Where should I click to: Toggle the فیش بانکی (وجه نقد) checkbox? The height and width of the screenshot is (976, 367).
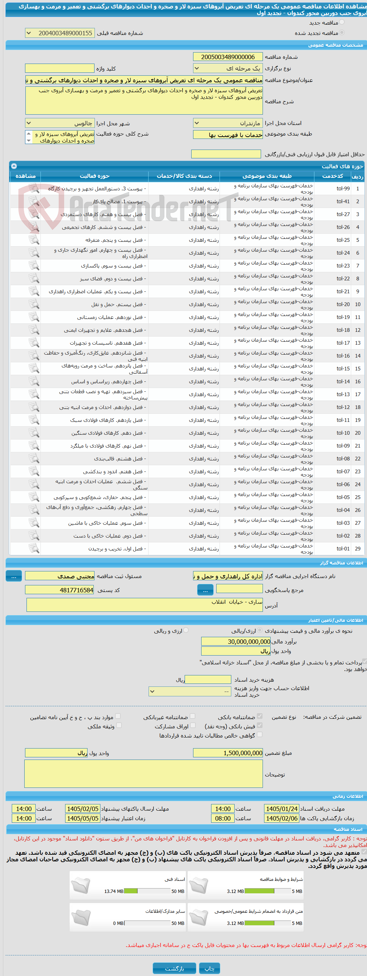(260, 725)
